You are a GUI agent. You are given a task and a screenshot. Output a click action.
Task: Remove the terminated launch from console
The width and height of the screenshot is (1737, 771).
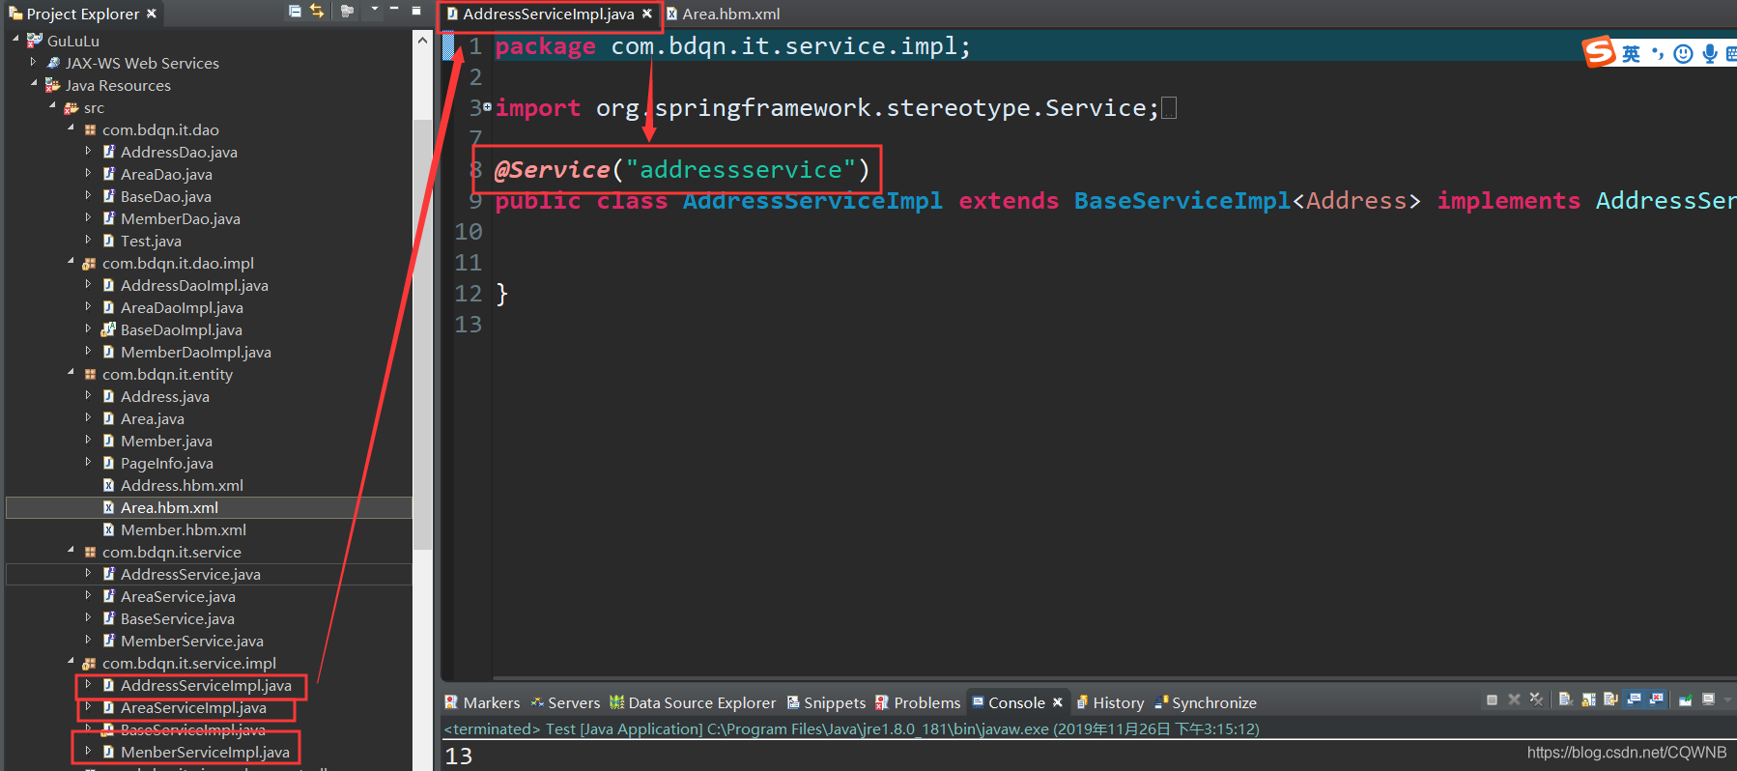point(1514,700)
